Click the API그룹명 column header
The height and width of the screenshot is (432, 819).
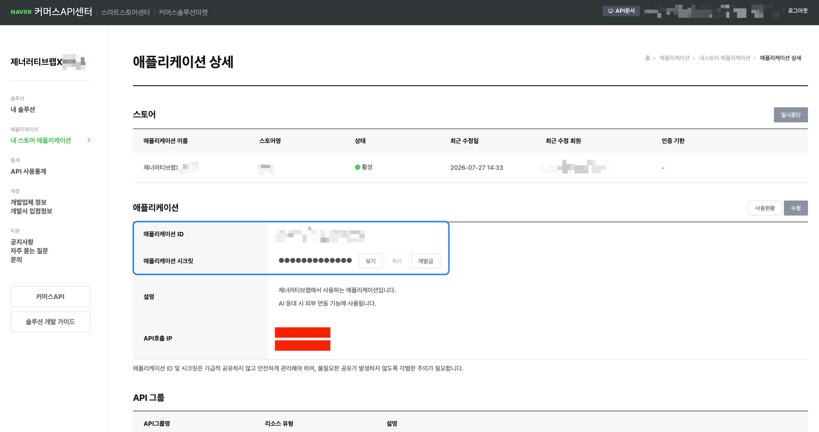[156, 423]
